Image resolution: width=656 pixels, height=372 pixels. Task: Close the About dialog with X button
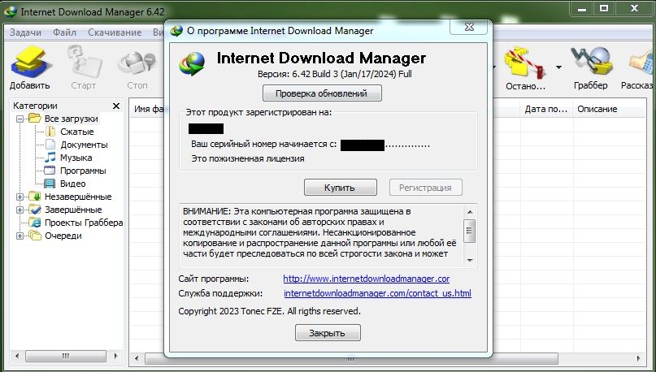pyautogui.click(x=469, y=27)
